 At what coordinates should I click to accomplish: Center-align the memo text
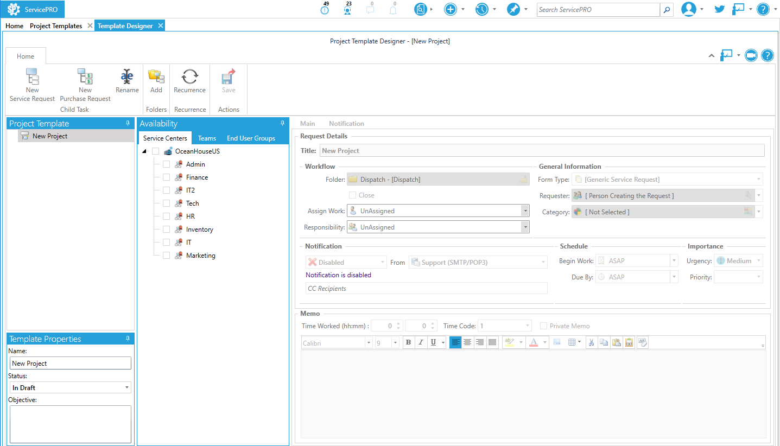pyautogui.click(x=467, y=342)
